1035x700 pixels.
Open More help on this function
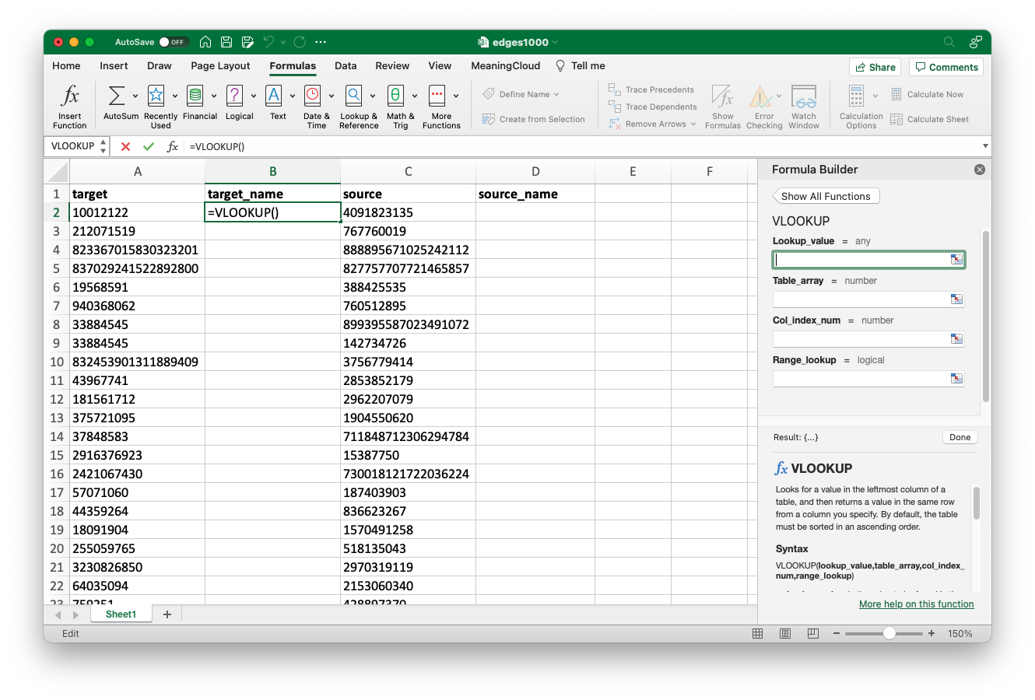[916, 604]
